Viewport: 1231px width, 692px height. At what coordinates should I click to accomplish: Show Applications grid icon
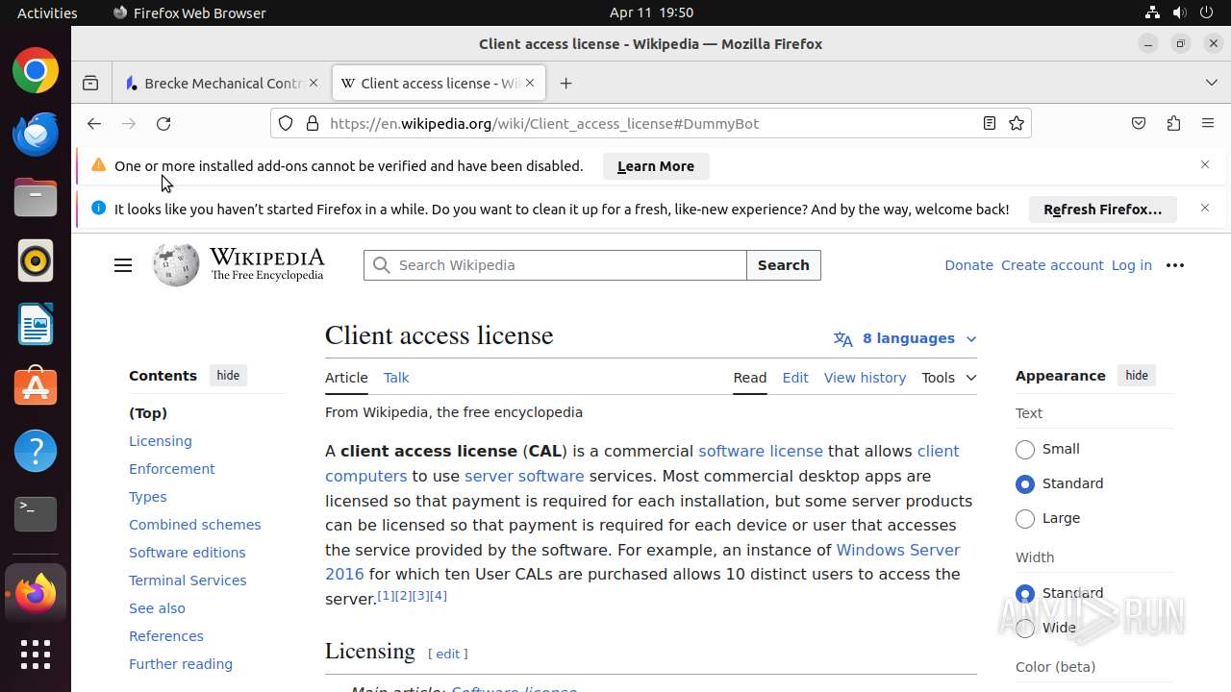click(36, 655)
